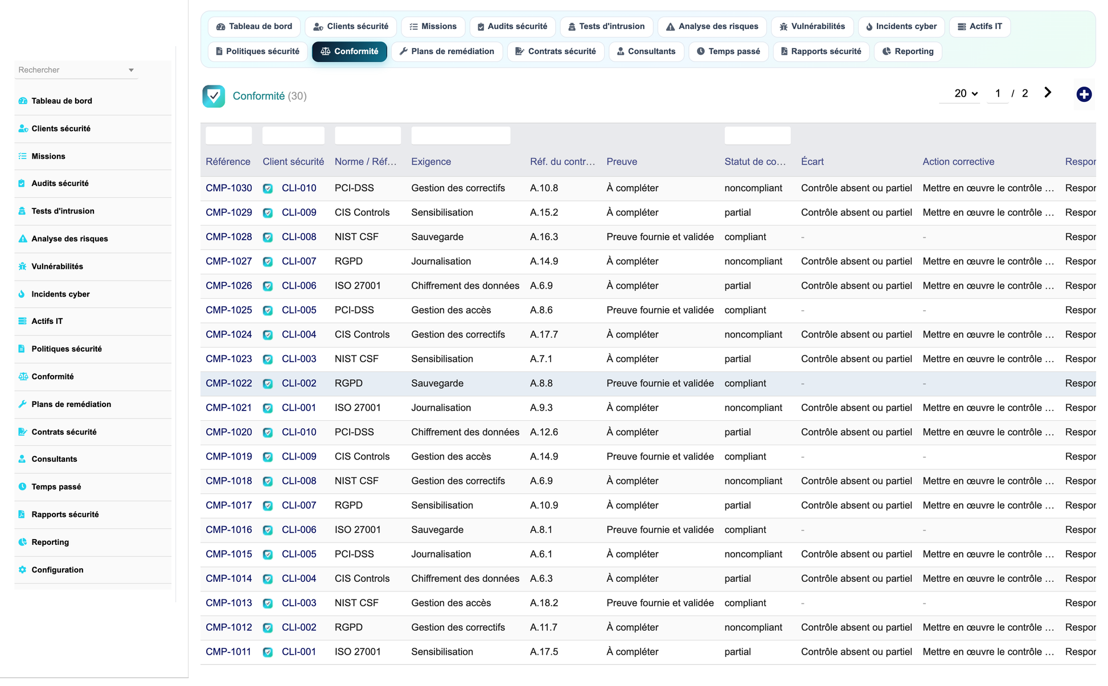1108x686 pixels.
Task: Go to next page arrow
Action: click(x=1048, y=93)
